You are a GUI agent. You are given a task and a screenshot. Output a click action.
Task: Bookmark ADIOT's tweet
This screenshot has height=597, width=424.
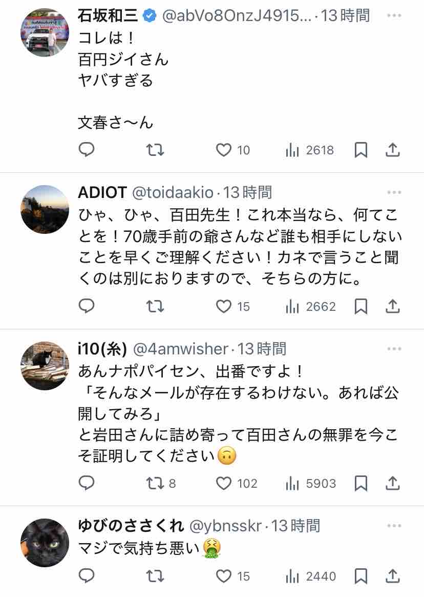point(361,306)
